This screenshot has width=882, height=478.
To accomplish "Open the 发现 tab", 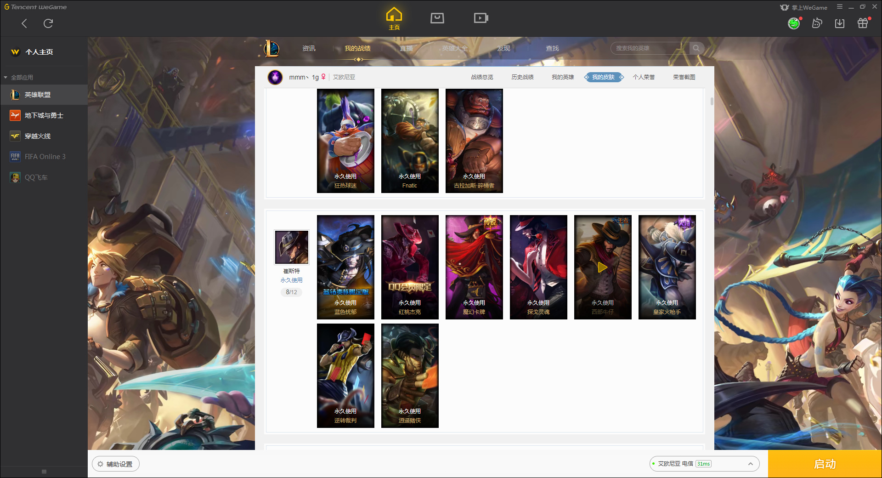I will tap(503, 48).
